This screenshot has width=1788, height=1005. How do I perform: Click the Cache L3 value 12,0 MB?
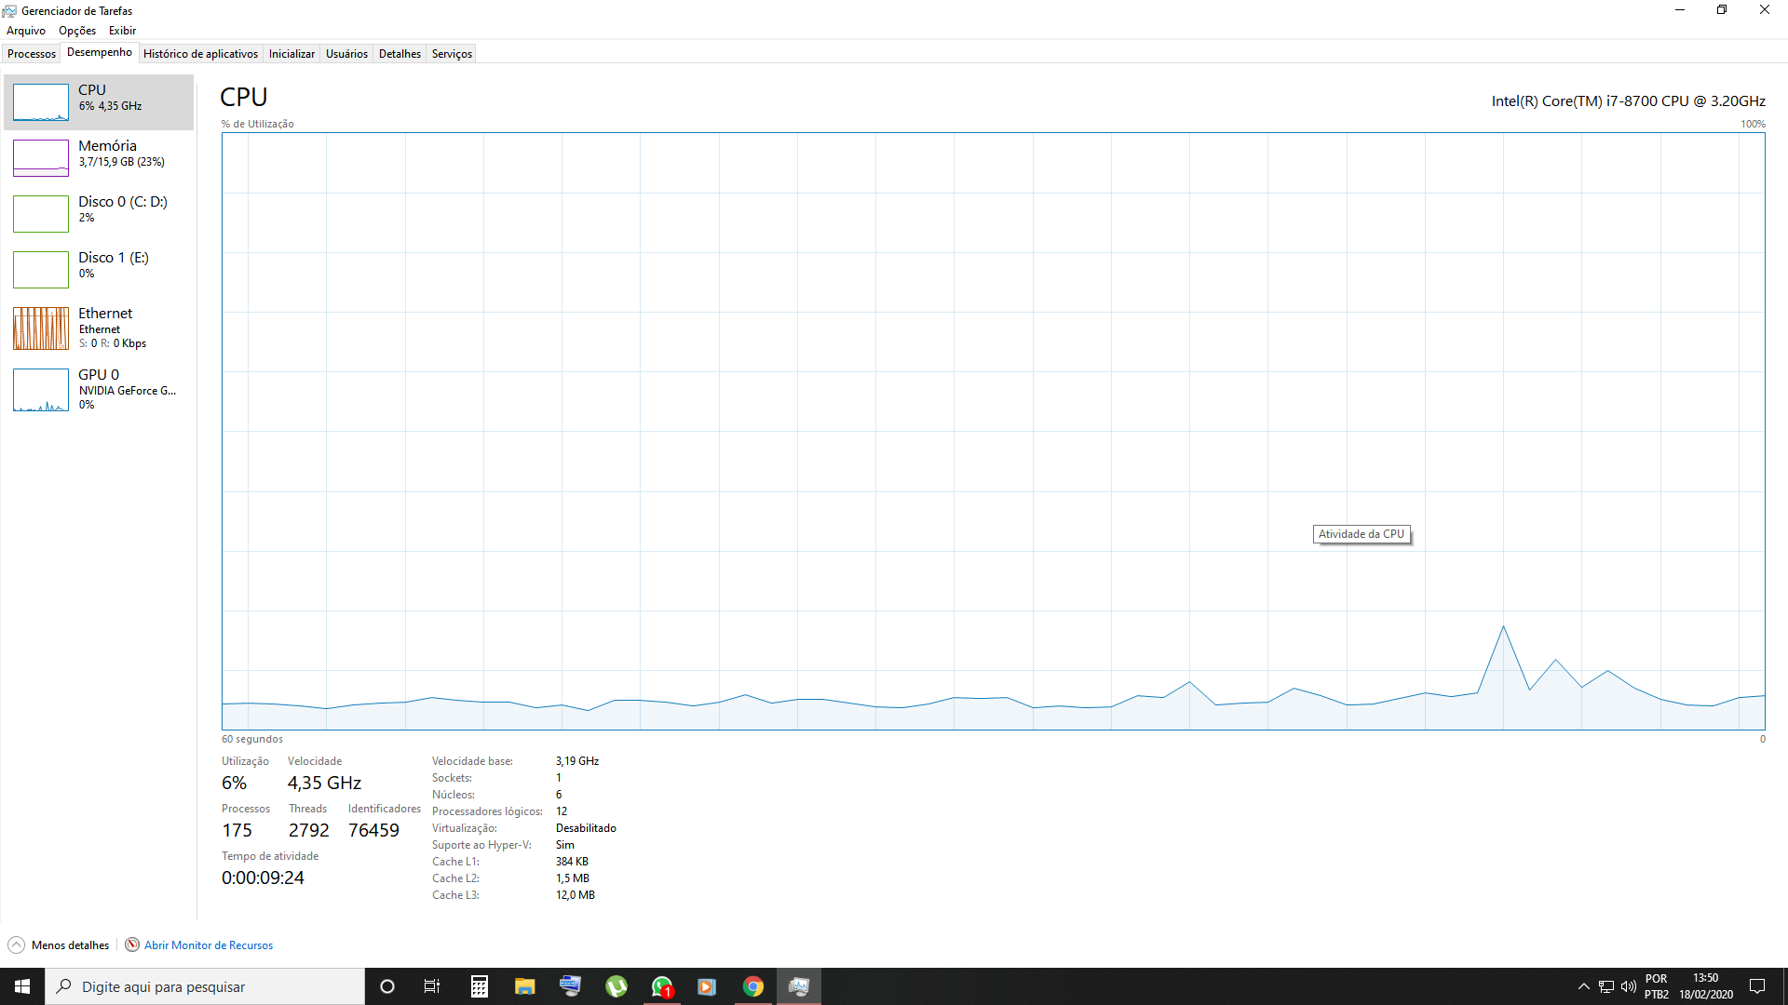pos(575,895)
